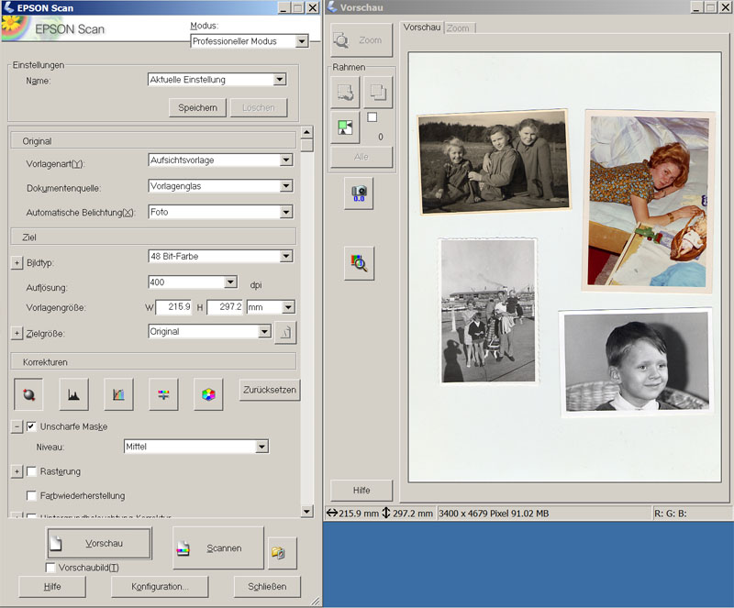Open the tone correction curve tool
Screen dimensions: 734x608
(119, 394)
